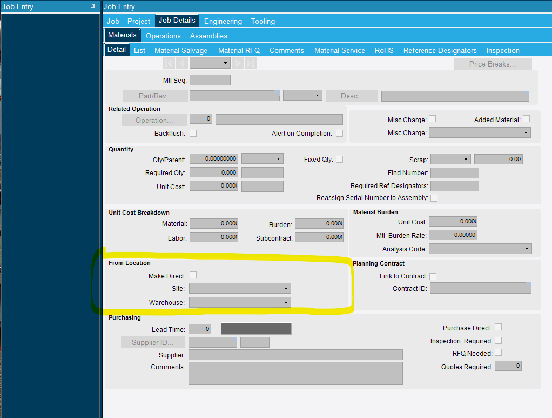Open the materials Comments tab

pyautogui.click(x=287, y=50)
